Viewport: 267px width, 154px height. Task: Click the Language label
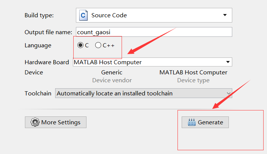38,45
